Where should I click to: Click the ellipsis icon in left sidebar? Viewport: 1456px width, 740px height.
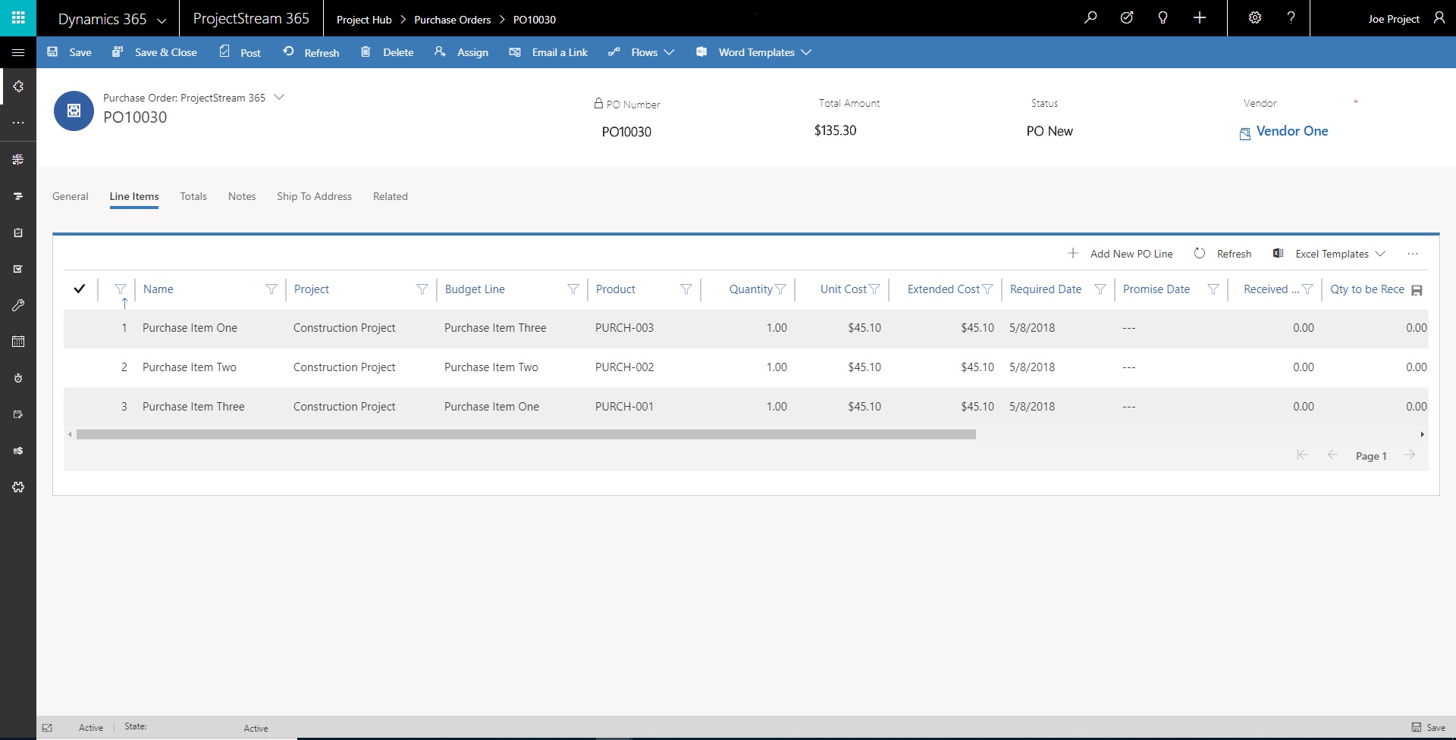tap(18, 123)
